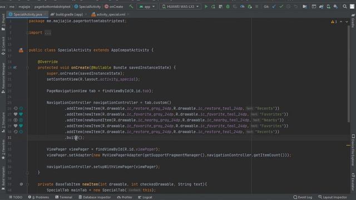Click the Apply Changes and Restart icon

213,7
